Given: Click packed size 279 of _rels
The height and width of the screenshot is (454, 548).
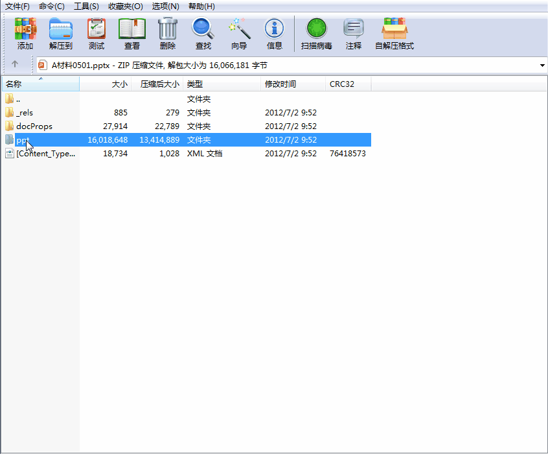Looking at the screenshot, I should [173, 112].
